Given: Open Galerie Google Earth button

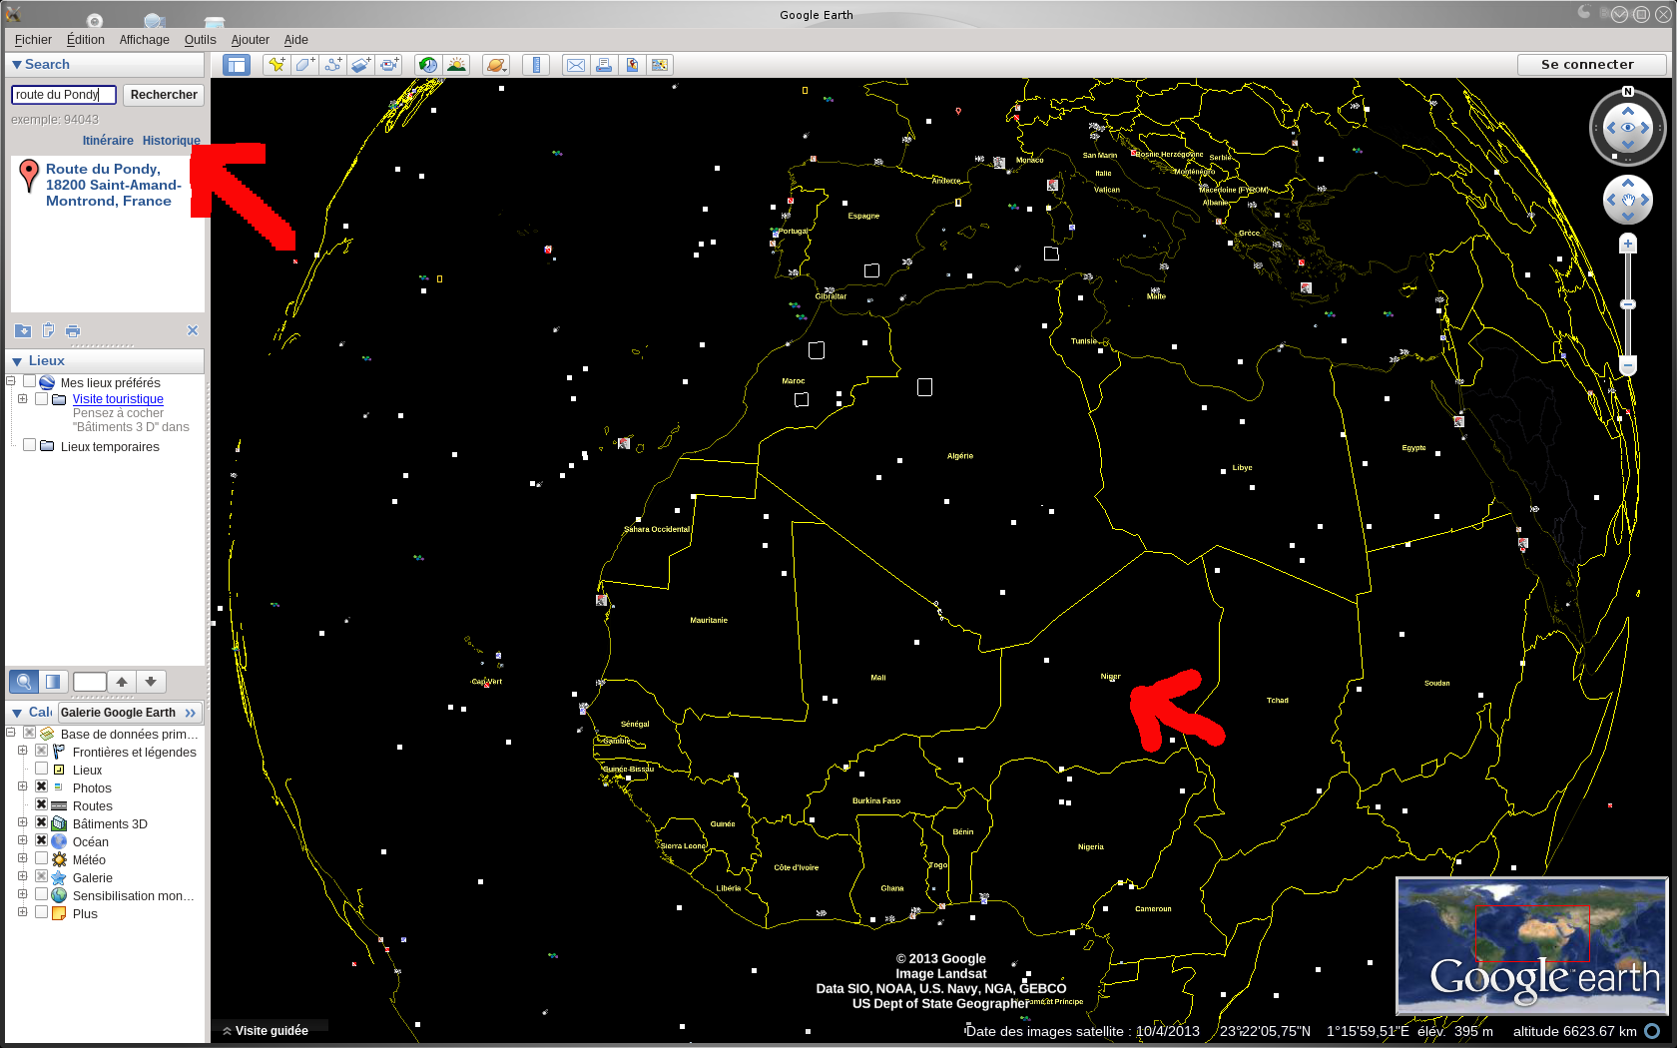Looking at the screenshot, I should tap(130, 713).
